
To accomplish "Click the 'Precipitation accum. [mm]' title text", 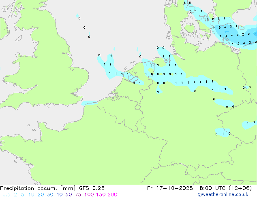I will click(38, 188).
